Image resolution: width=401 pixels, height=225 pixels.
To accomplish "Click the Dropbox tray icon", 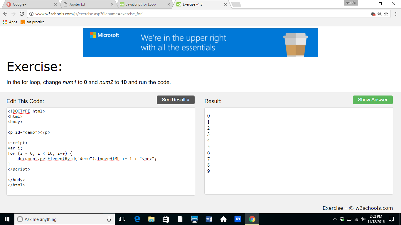I will (342, 219).
